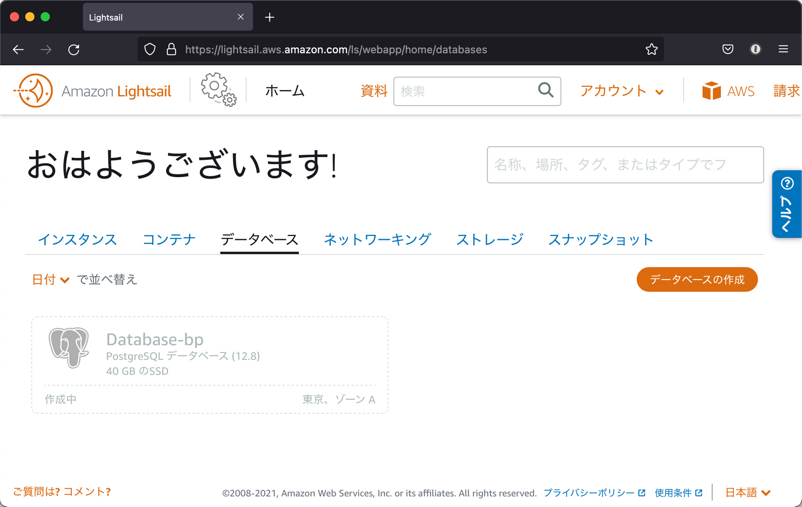Click the ホーム link

(x=285, y=91)
